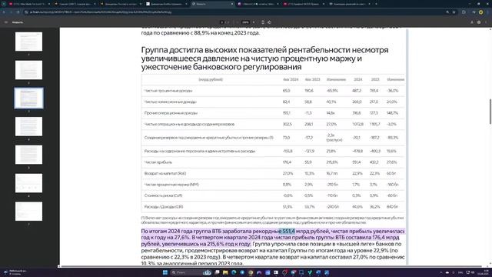Open Microsoft Edge from the taskbar
Screen dimensions: 492x277
pyautogui.click(x=234, y=272)
